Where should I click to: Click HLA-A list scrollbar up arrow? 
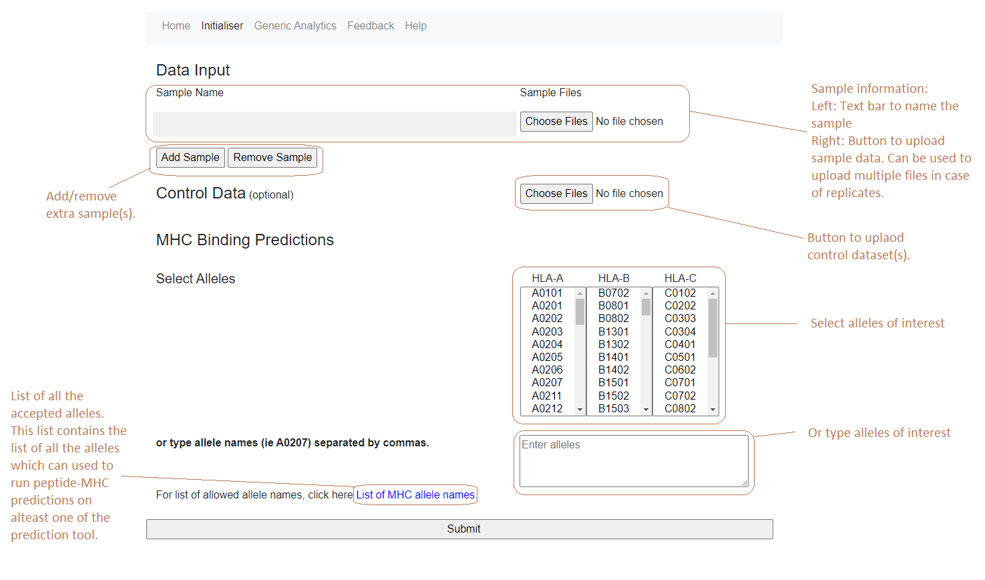(580, 293)
